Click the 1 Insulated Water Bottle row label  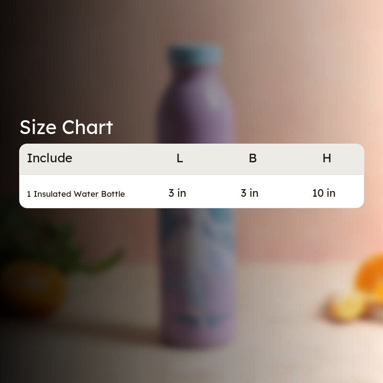(76, 194)
